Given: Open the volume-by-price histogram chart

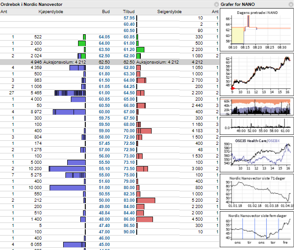Looking at the screenshot, I should point(257,126).
